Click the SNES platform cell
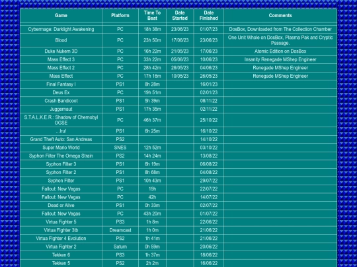 (120, 148)
